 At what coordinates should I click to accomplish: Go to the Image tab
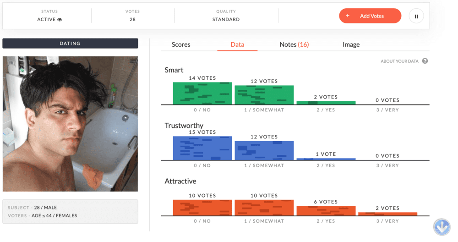click(x=351, y=45)
